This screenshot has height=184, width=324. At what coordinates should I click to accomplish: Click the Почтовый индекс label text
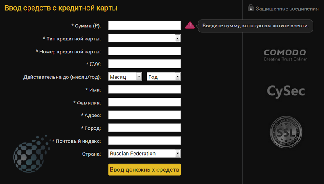pyautogui.click(x=77, y=141)
